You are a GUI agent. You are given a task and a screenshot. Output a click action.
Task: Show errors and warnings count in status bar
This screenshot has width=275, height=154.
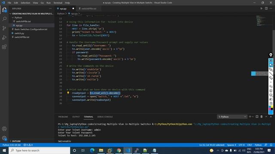(28, 145)
